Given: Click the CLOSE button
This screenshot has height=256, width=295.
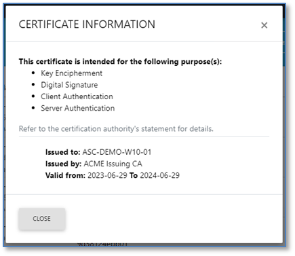Looking at the screenshot, I should pos(42,219).
